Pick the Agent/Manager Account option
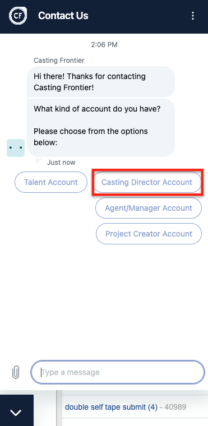Viewport: 208px width, 426px height. [x=149, y=208]
